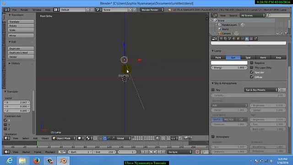Click the OpenGL render animation clapper icon
Image resolution: width=293 pixels, height=165 pixels.
[x=190, y=138]
